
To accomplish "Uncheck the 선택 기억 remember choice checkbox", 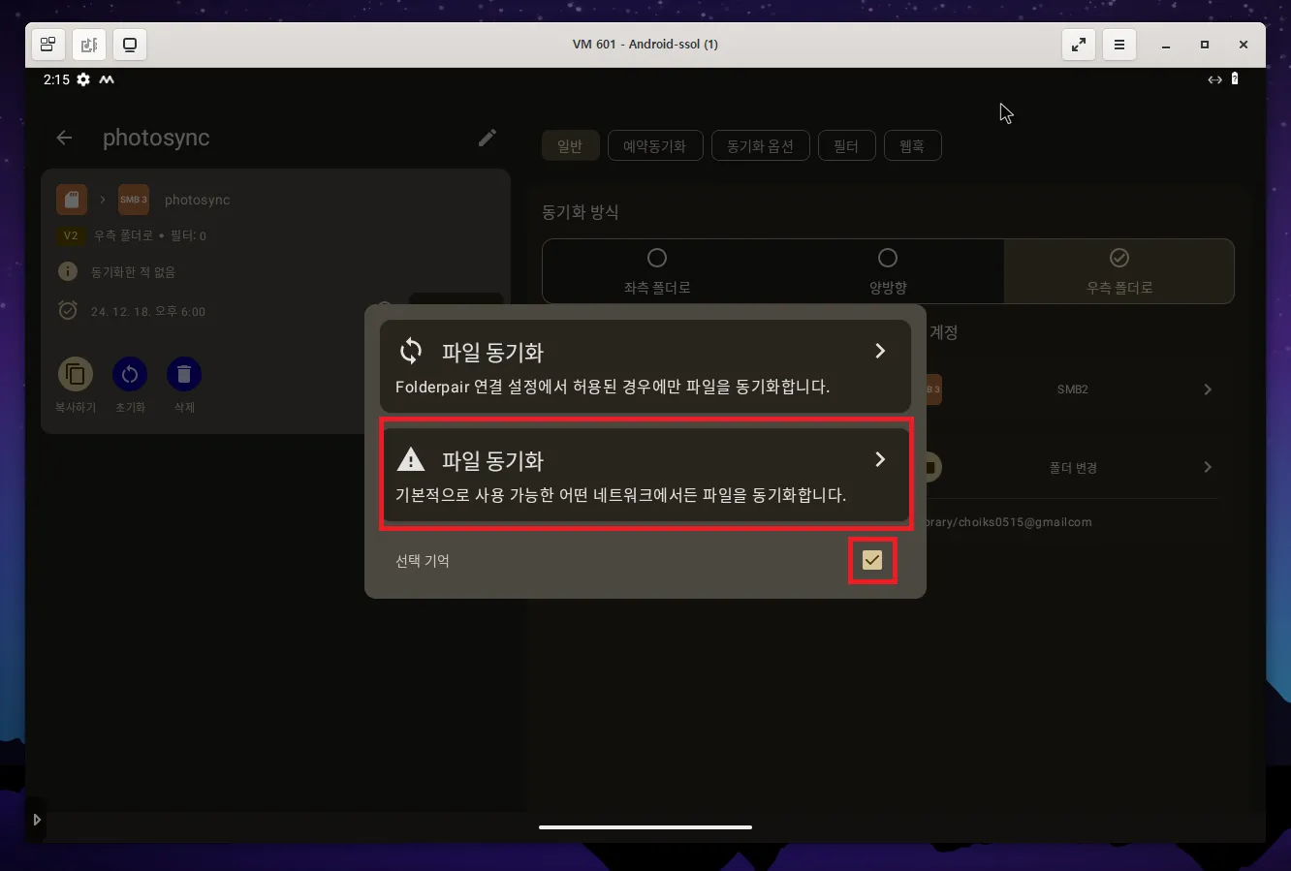I will click(x=872, y=559).
